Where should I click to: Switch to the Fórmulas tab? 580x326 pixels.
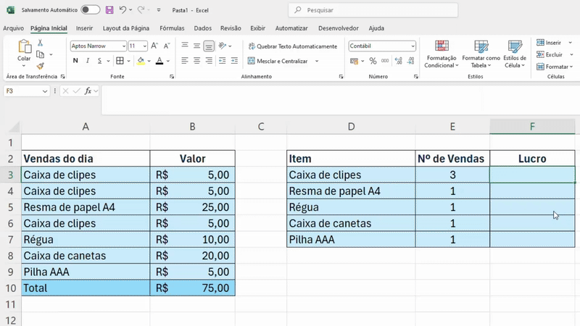pyautogui.click(x=172, y=28)
